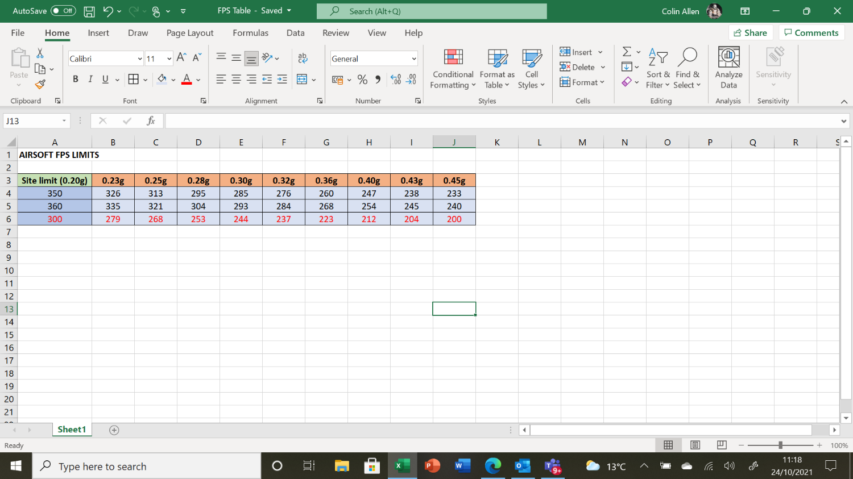Open the Comments pane button
Image resolution: width=853 pixels, height=479 pixels.
(x=811, y=33)
